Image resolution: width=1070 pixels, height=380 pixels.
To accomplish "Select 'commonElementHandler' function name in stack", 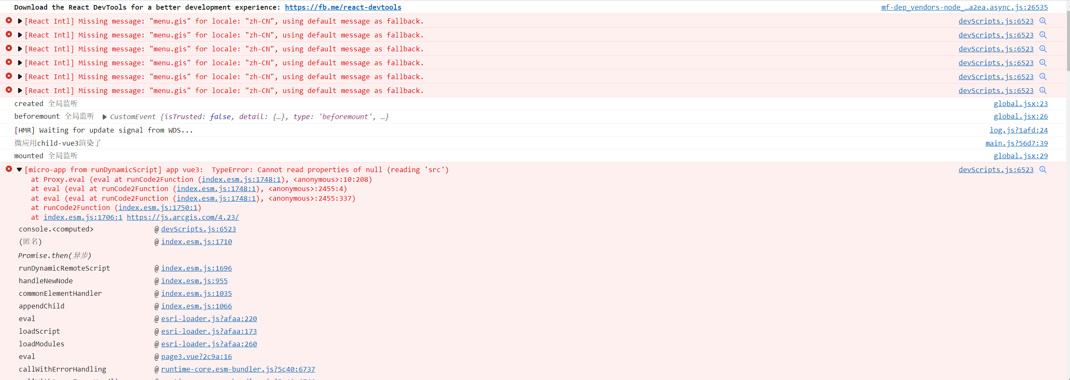I will (60, 293).
